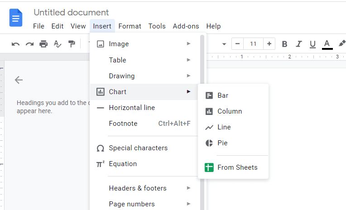
Task: Click the omega Special characters icon
Action: tap(101, 148)
